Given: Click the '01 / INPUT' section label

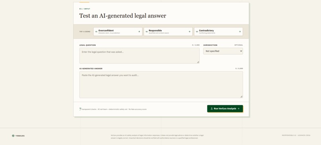Looking at the screenshot, I should click(85, 9).
